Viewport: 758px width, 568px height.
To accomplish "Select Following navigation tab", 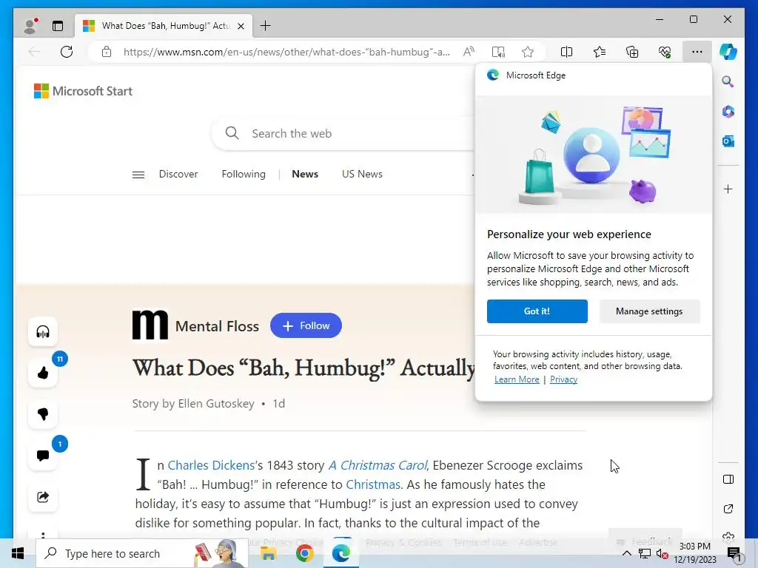I will 244,174.
